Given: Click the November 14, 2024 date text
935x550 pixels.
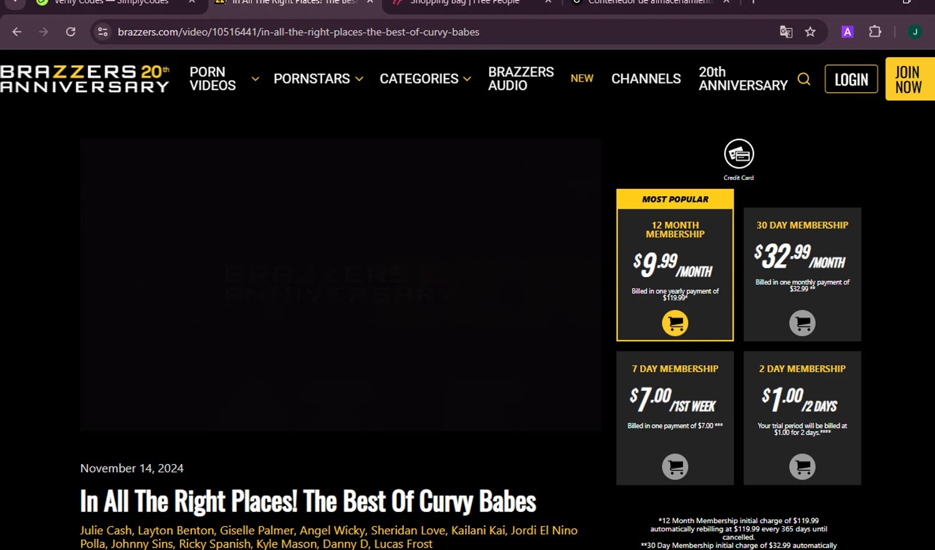Looking at the screenshot, I should point(132,468).
